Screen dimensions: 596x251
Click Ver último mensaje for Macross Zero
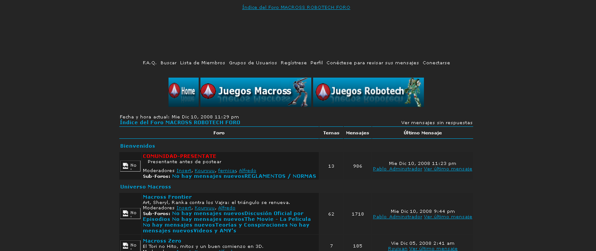pyautogui.click(x=433, y=249)
